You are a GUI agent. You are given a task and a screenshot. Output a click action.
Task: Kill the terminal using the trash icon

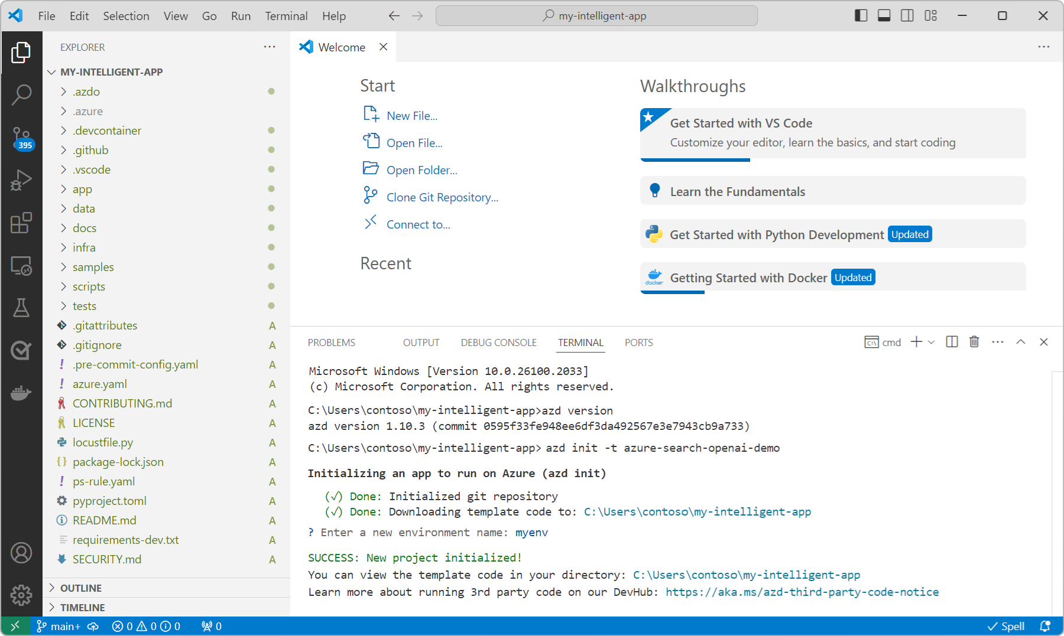pyautogui.click(x=974, y=342)
